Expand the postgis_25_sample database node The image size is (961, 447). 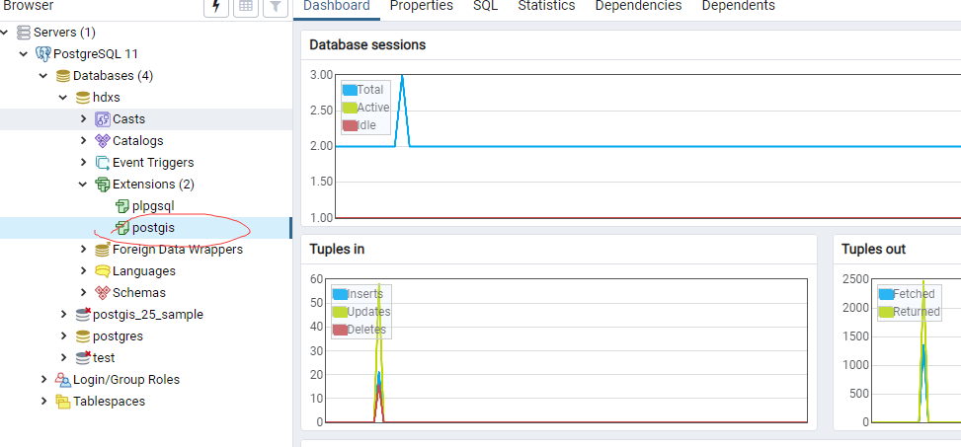pos(64,315)
